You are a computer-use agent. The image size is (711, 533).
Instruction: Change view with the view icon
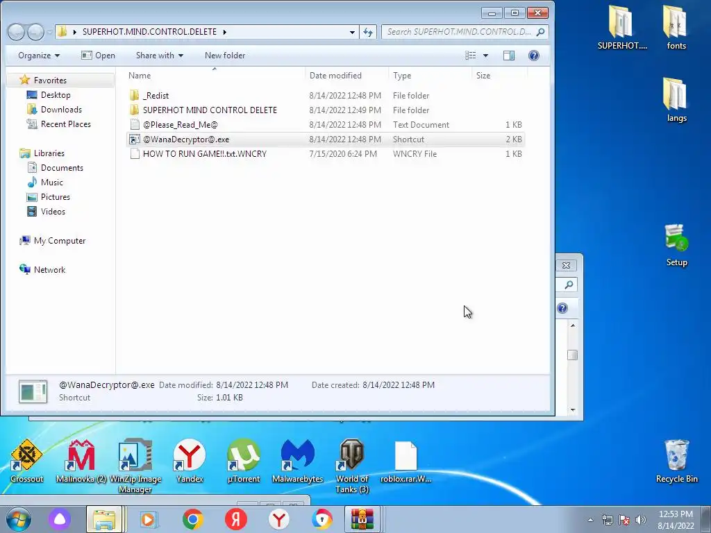point(471,56)
